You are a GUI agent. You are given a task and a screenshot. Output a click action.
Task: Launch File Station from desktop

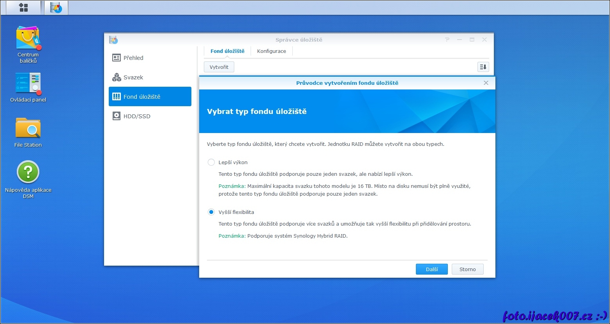[x=28, y=128]
